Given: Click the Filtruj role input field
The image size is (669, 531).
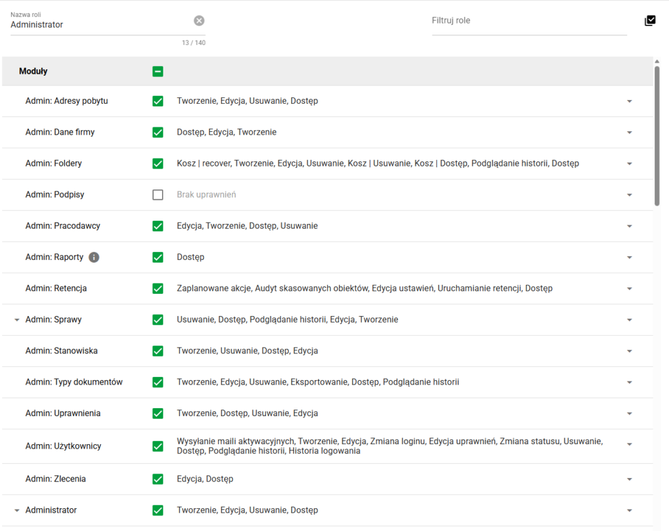Looking at the screenshot, I should point(529,22).
